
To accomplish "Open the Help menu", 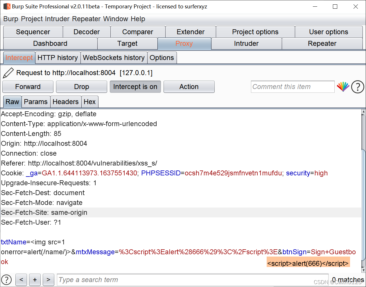I will point(138,19).
